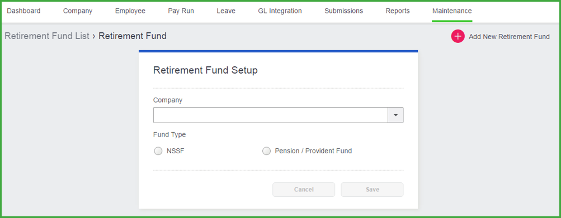Click the NSSF label text

point(175,151)
